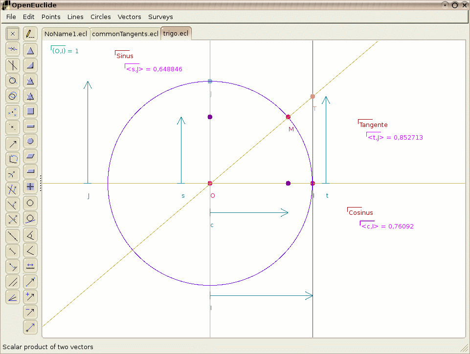Select the right triangle tool
Screen dimensions: 470x354
[30, 65]
